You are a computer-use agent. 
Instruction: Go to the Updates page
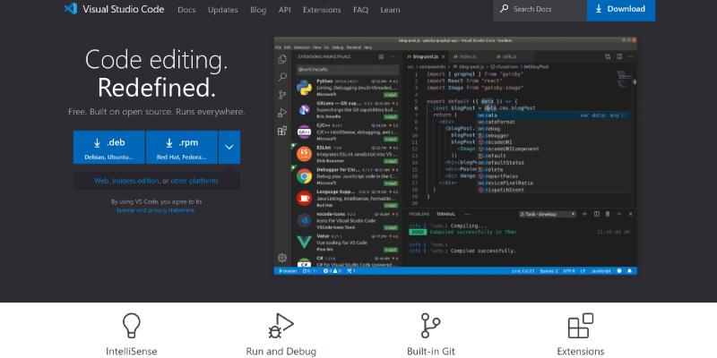tap(222, 9)
